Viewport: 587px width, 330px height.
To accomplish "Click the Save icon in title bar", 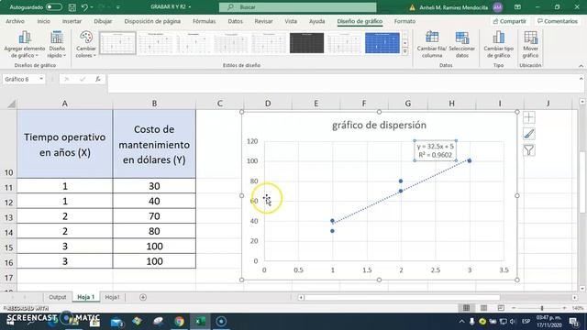I will pos(72,7).
